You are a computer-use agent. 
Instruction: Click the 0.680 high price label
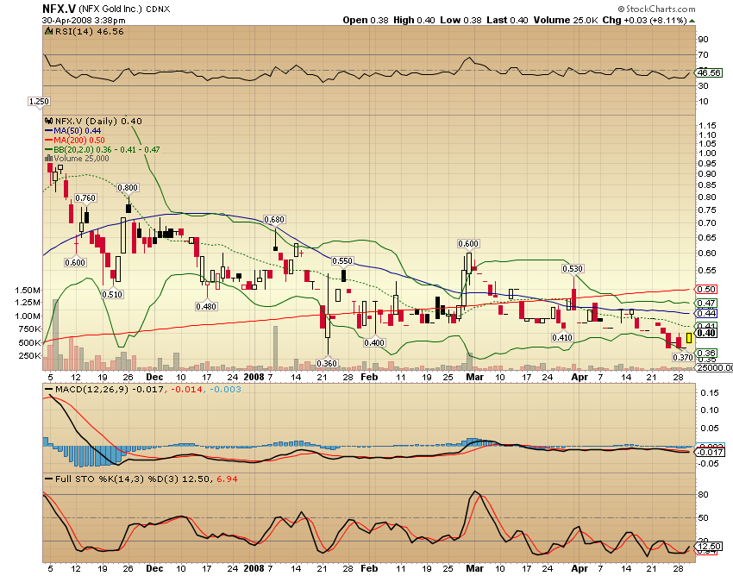(274, 219)
